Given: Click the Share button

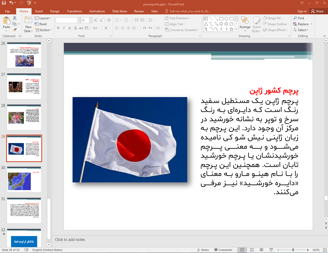Looking at the screenshot, I should coord(317,11).
